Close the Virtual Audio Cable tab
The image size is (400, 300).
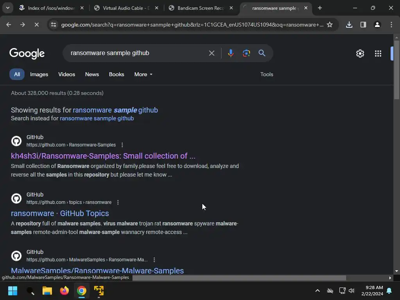pos(157,8)
